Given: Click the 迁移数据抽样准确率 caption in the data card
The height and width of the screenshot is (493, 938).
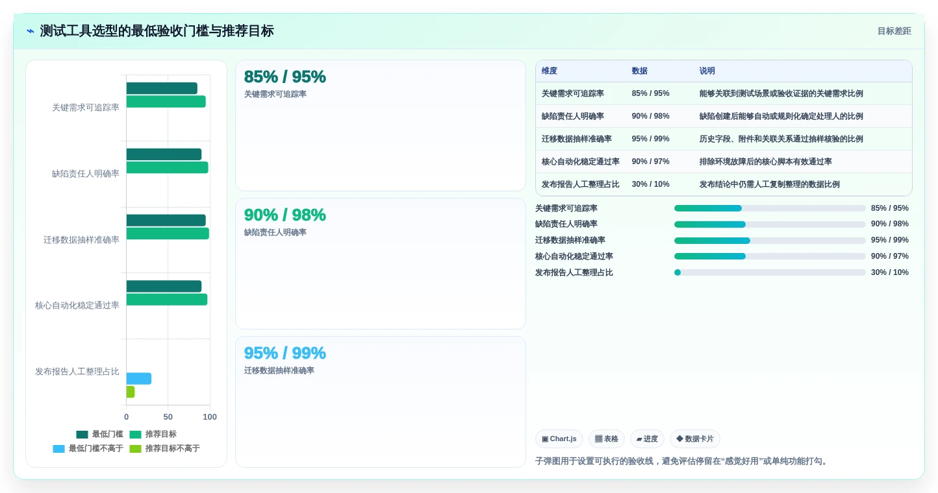Looking at the screenshot, I should coord(279,370).
